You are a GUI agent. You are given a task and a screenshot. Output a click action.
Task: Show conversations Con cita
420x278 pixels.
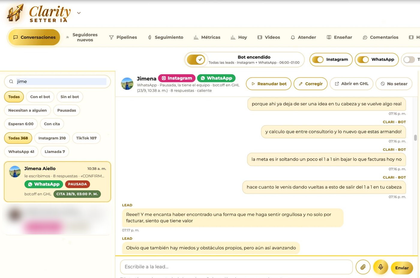[52, 124]
